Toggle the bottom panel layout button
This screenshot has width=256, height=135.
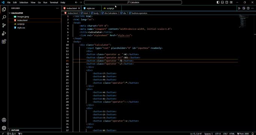click(x=222, y=3)
